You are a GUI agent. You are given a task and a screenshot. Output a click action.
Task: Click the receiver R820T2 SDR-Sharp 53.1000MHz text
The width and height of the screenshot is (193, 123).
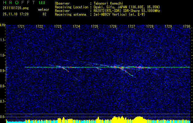(126, 11)
